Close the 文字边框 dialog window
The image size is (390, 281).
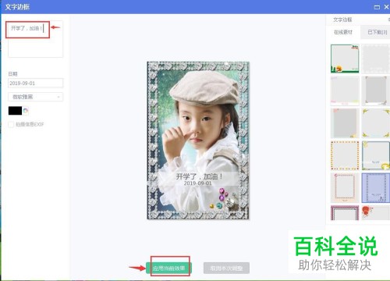point(387,7)
